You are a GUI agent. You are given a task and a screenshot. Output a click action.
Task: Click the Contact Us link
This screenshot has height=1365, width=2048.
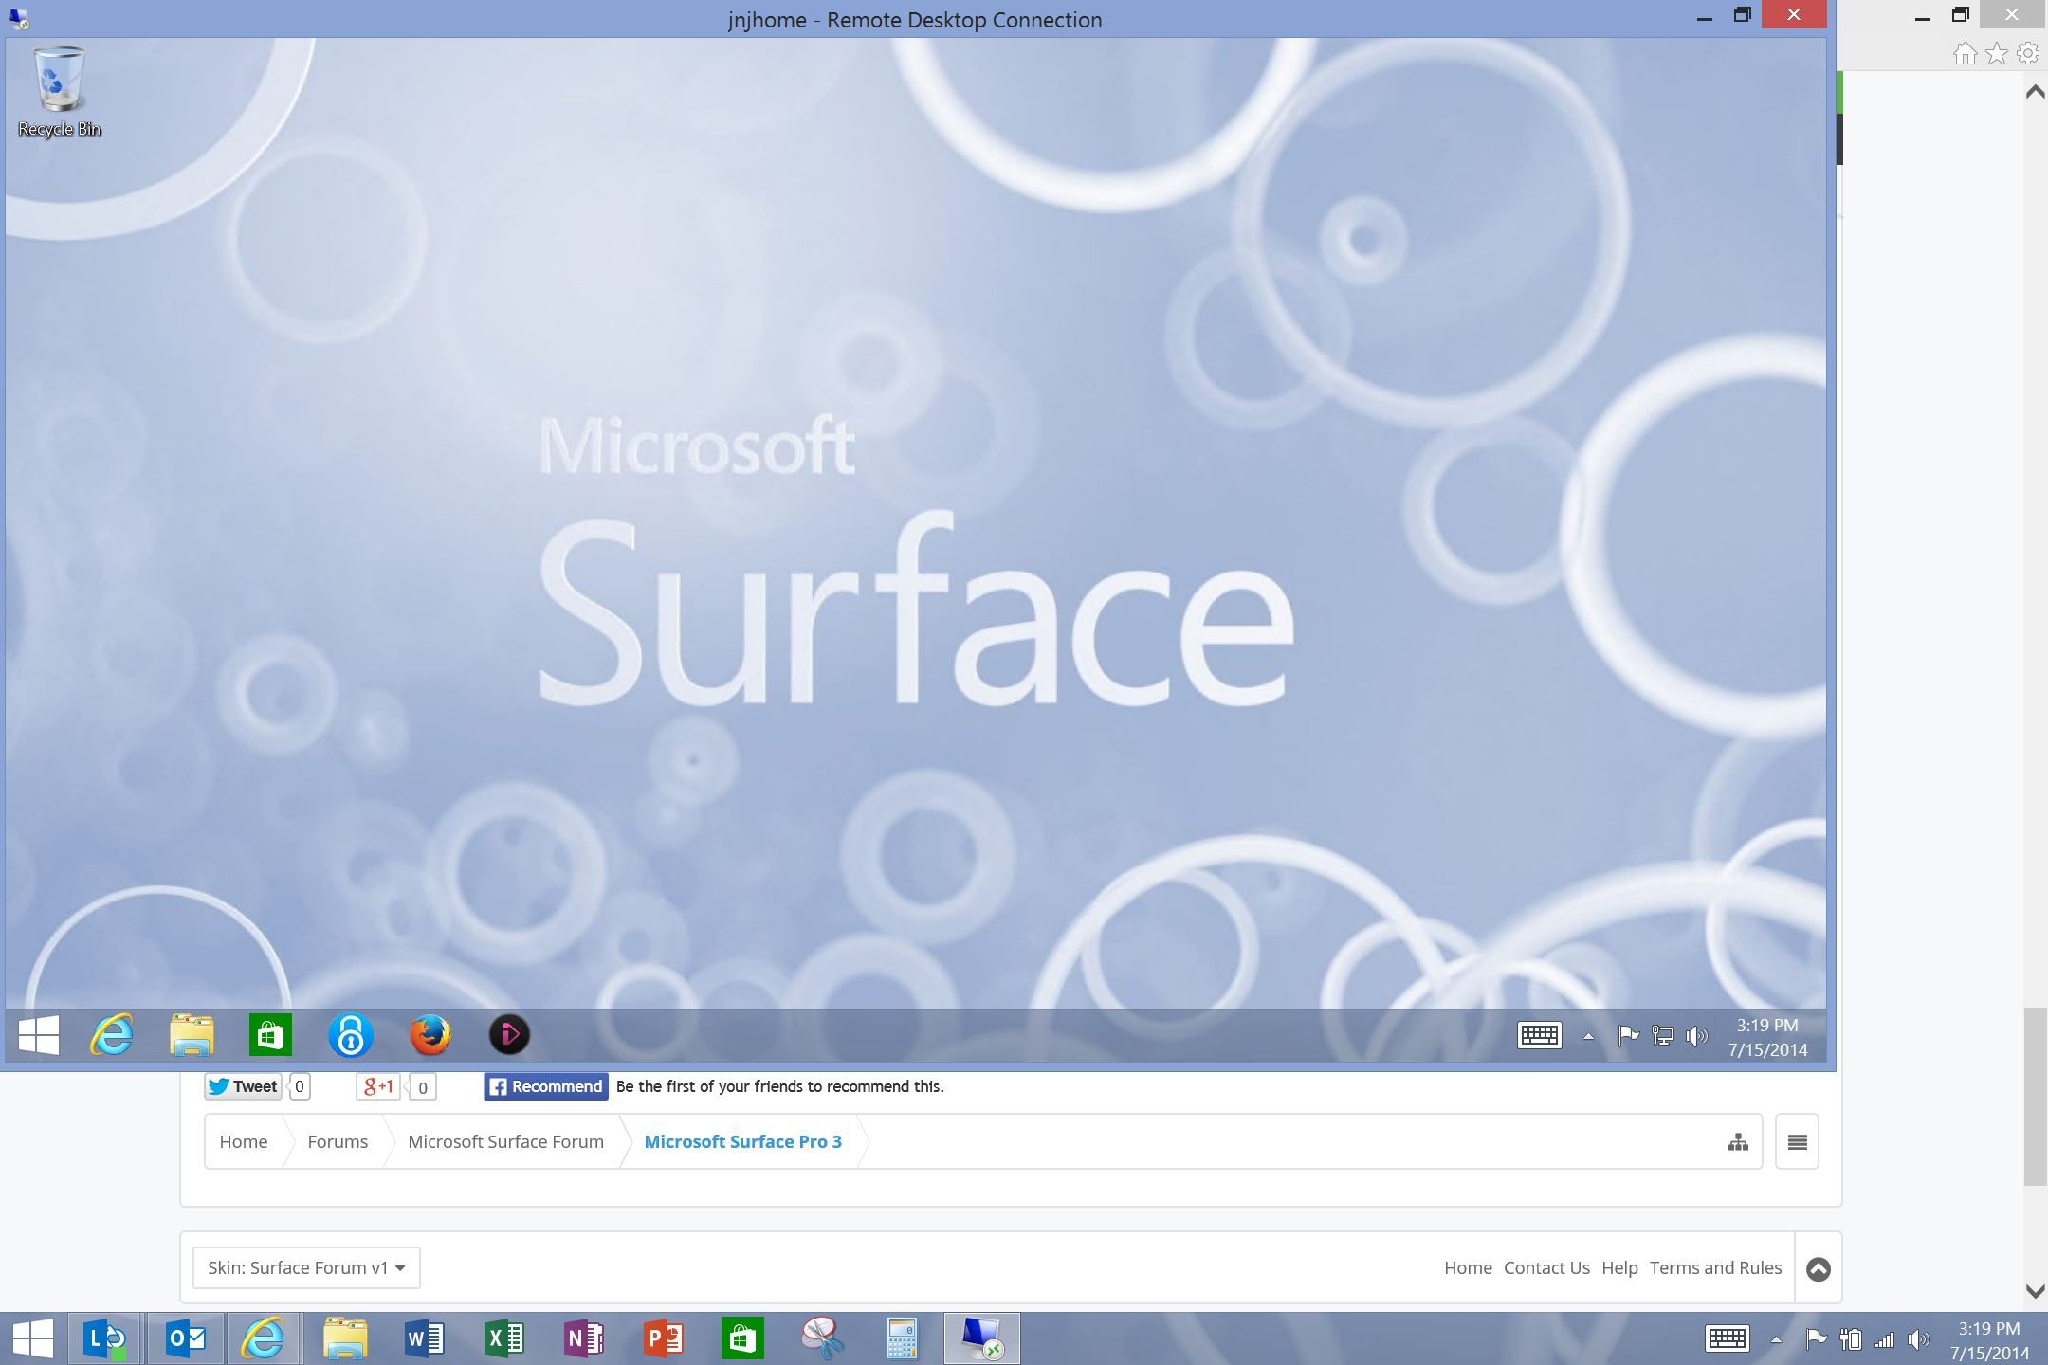coord(1546,1267)
